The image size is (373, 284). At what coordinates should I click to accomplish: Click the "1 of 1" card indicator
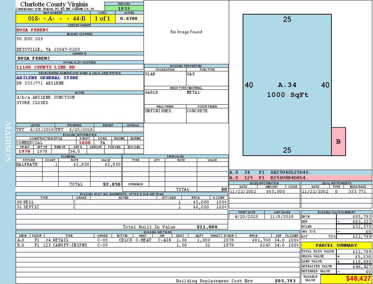102,18
